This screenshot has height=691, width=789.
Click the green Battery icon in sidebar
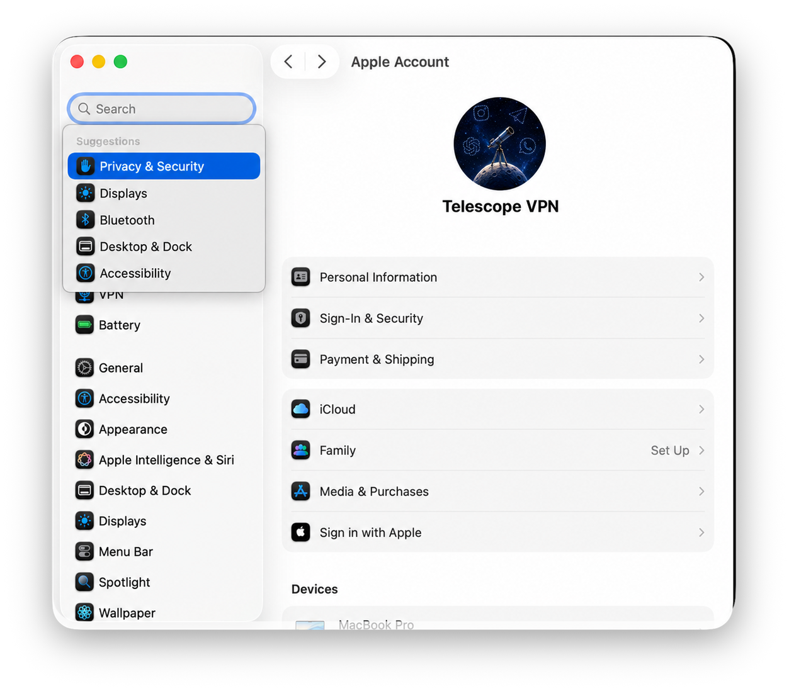[84, 325]
